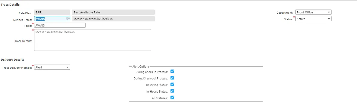
Task: Click the During Check-In Process label
Action: [x=152, y=72]
